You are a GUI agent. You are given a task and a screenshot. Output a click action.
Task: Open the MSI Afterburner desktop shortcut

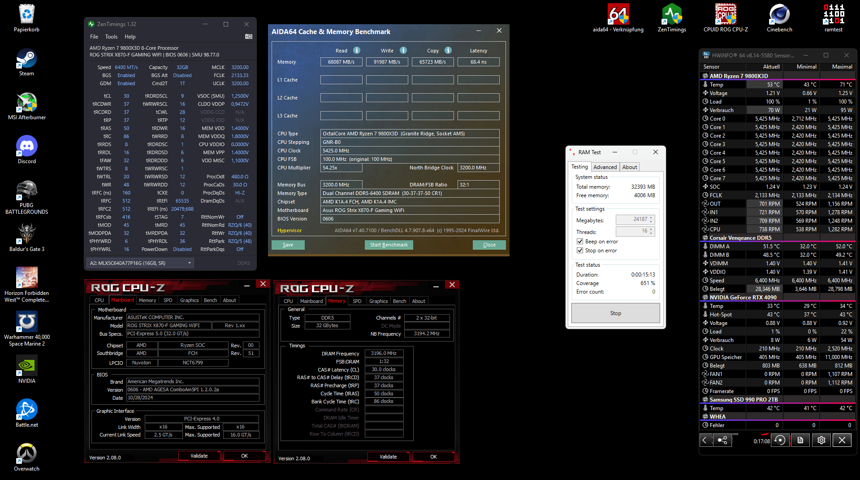click(27, 106)
